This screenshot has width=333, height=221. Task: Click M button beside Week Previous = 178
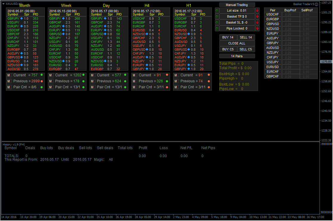click(50, 81)
